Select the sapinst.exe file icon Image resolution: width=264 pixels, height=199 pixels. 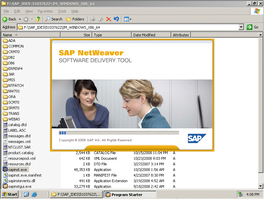pos(5,170)
